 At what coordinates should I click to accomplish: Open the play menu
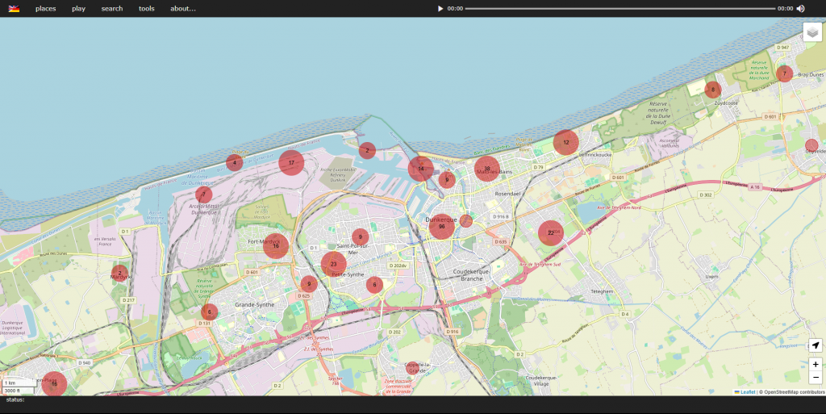coord(78,9)
